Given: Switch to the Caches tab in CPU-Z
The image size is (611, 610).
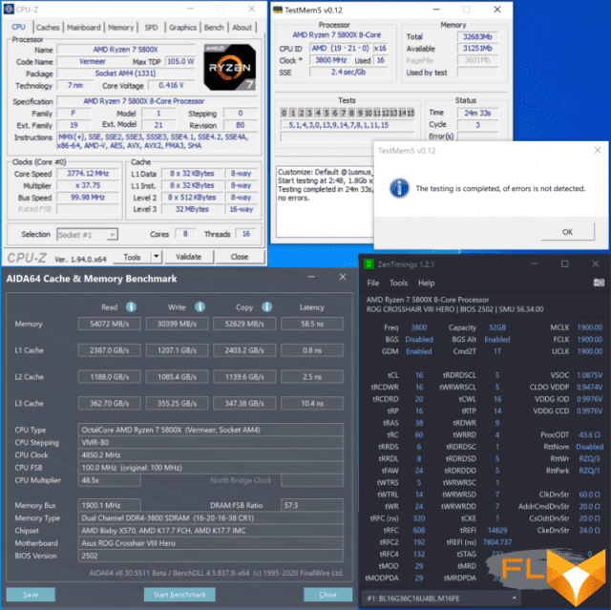Looking at the screenshot, I should point(48,28).
